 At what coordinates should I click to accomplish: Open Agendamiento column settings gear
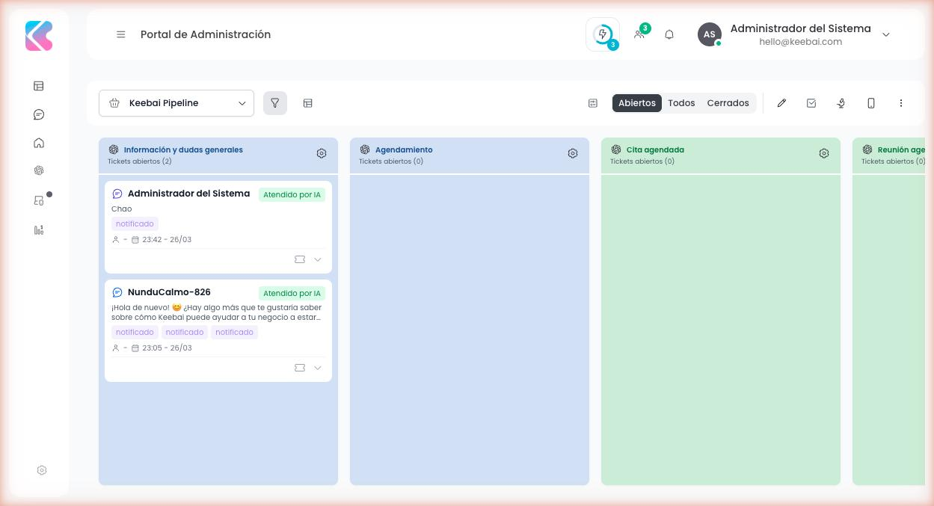coord(573,153)
